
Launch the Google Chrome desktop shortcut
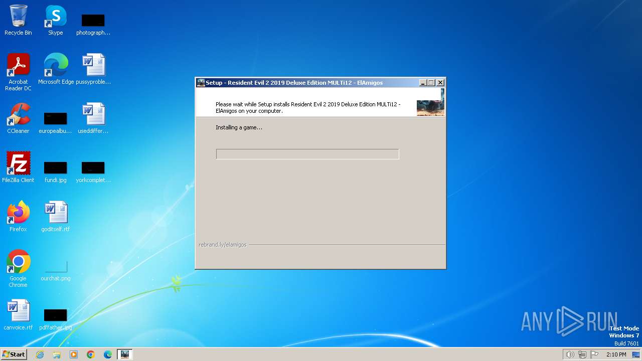pyautogui.click(x=18, y=269)
